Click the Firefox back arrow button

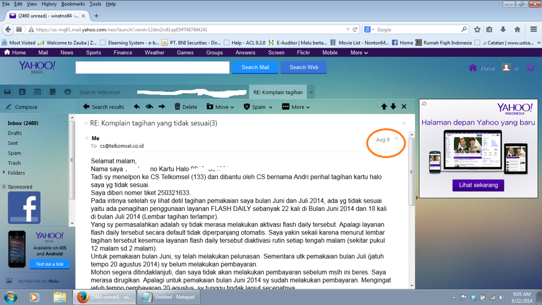click(8, 30)
